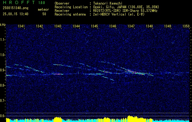Click the grey vertical range bar at left edge

tap(6, 70)
